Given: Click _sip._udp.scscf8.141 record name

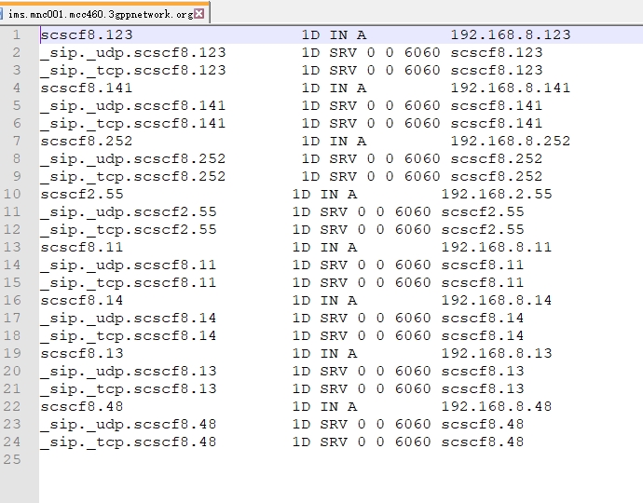Looking at the screenshot, I should coord(132,106).
